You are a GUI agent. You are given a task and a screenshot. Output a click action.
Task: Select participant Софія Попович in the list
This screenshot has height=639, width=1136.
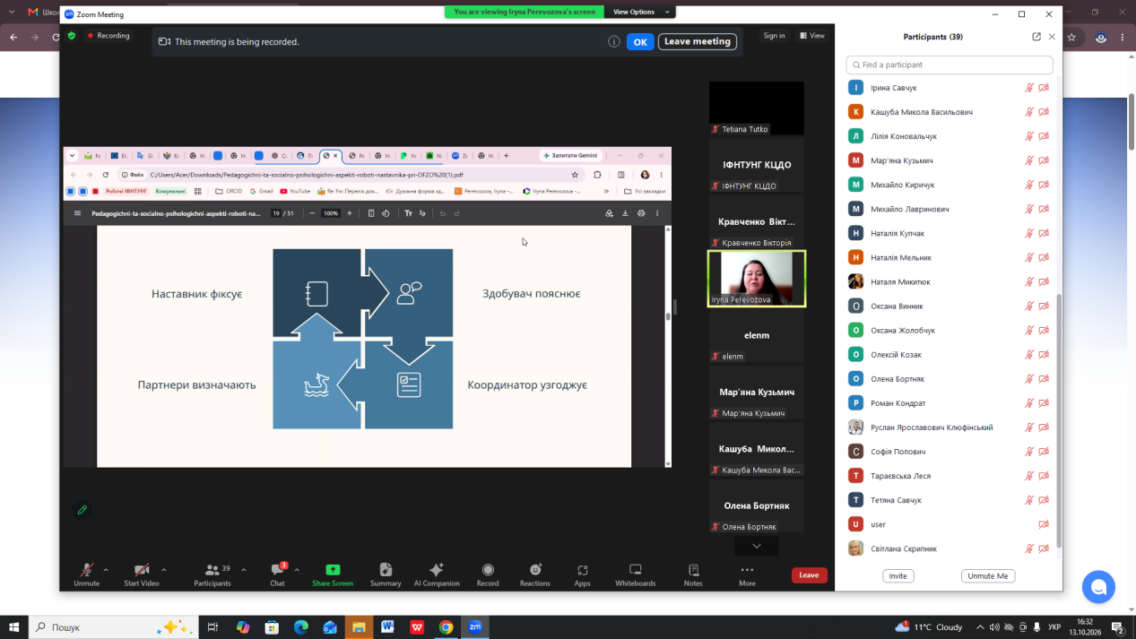pyautogui.click(x=950, y=452)
